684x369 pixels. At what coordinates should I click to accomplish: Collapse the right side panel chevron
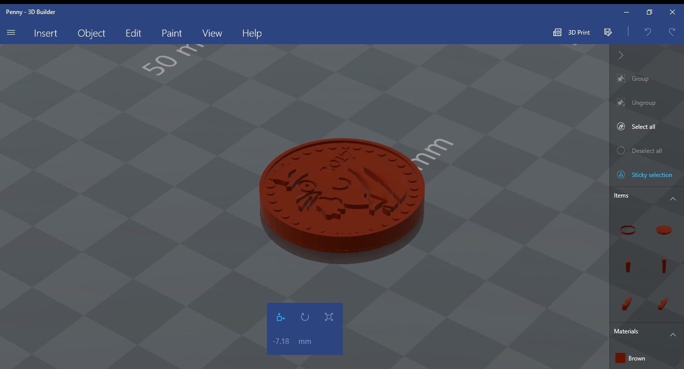pos(621,55)
